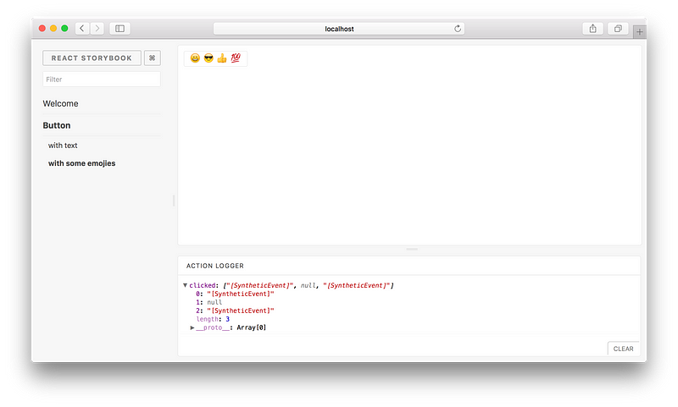The height and width of the screenshot is (407, 678).
Task: Add a new tab with the plus icon
Action: point(640,31)
